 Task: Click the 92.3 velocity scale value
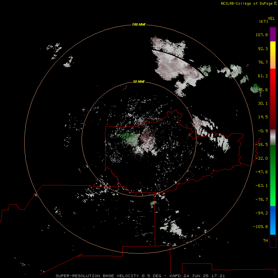[263, 48]
